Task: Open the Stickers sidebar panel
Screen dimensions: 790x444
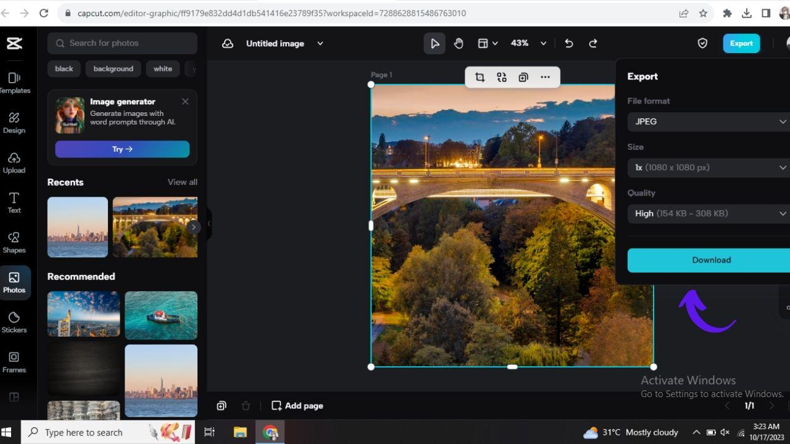Action: [14, 322]
